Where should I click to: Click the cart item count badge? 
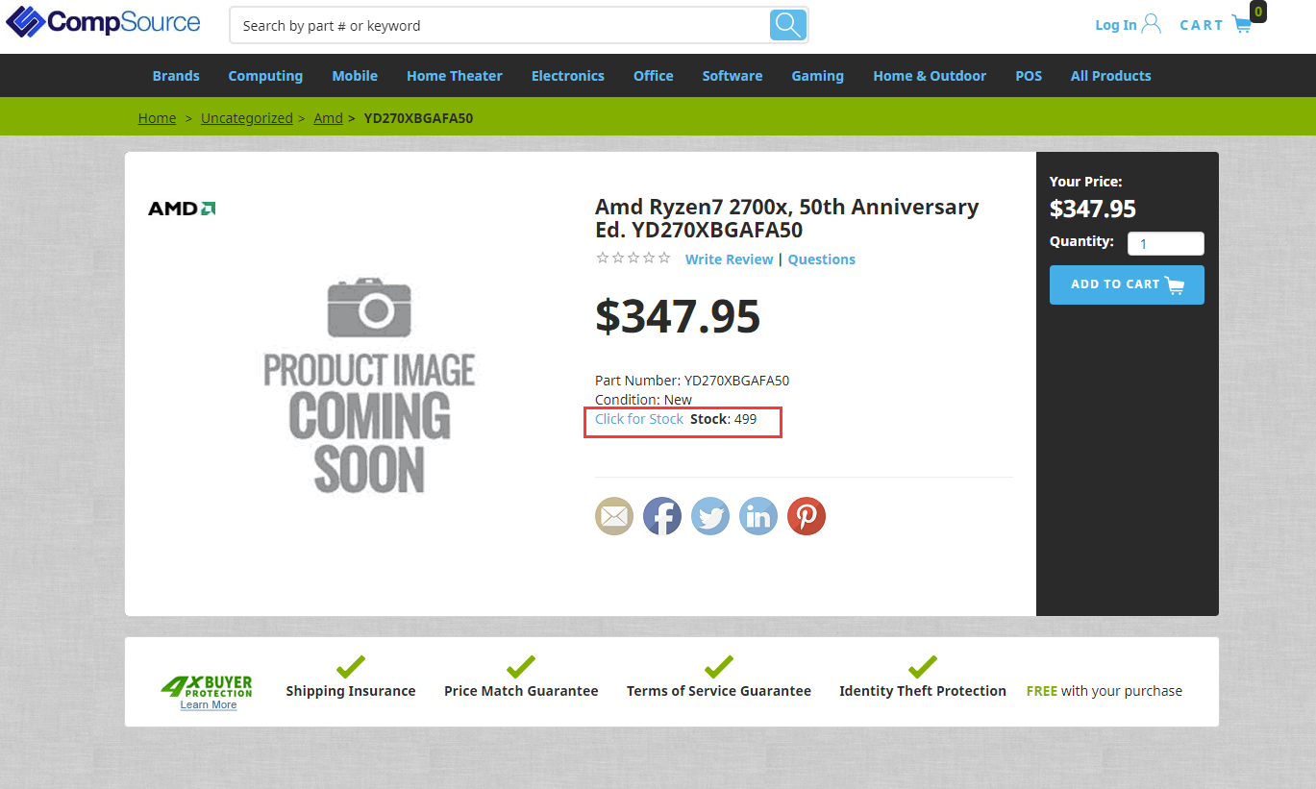(1258, 12)
